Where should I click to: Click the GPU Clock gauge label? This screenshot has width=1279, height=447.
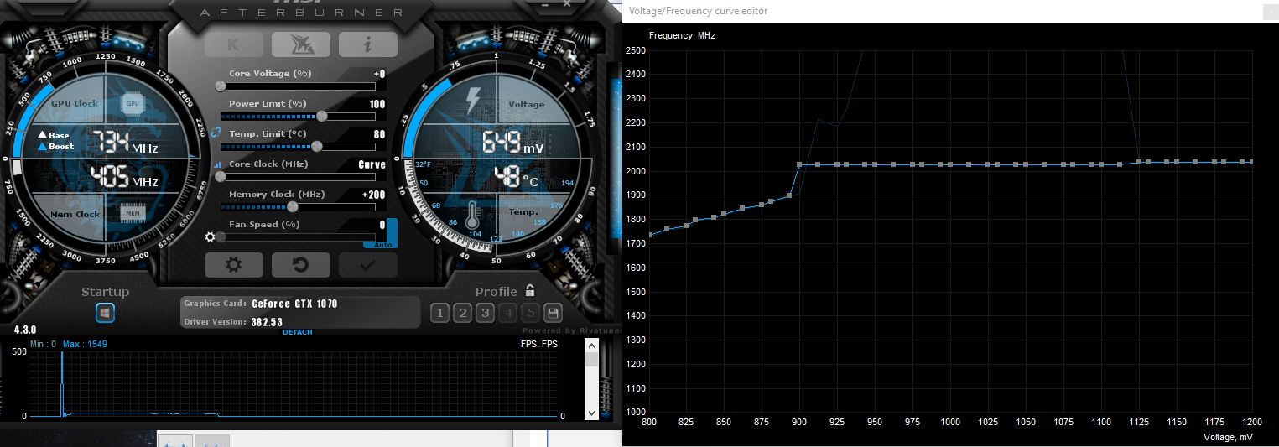75,104
